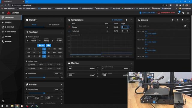Image resolution: width=192 pixels, height=108 pixels.
Task: Click the Square Corner Velocity field
Action: [115, 69]
